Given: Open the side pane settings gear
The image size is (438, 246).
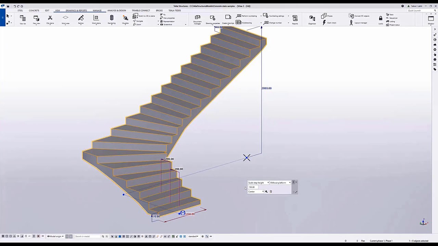Looking at the screenshot, I should pos(435,50).
